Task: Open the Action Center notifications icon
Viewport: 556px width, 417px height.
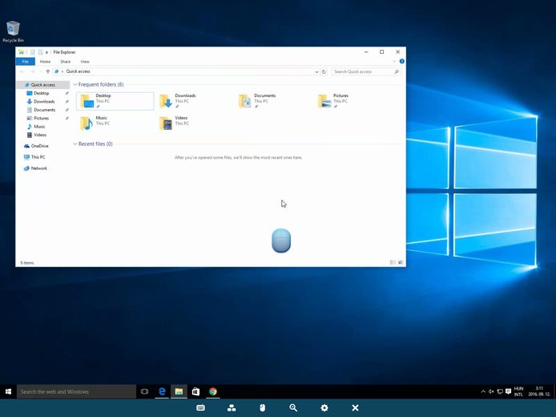Action: click(x=508, y=391)
